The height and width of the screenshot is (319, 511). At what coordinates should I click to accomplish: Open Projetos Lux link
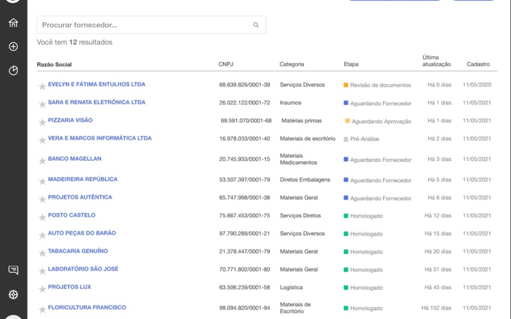click(69, 287)
